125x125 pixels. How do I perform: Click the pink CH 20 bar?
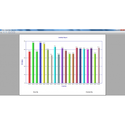pyautogui.click(x=98, y=65)
